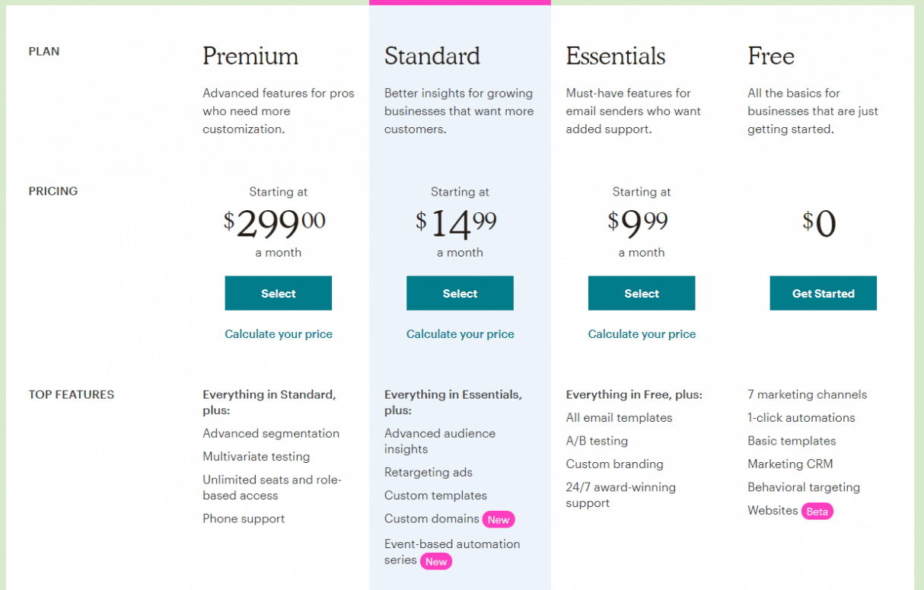The height and width of the screenshot is (590, 924).
Task: Calculate your price for the Premium plan
Action: click(x=278, y=334)
